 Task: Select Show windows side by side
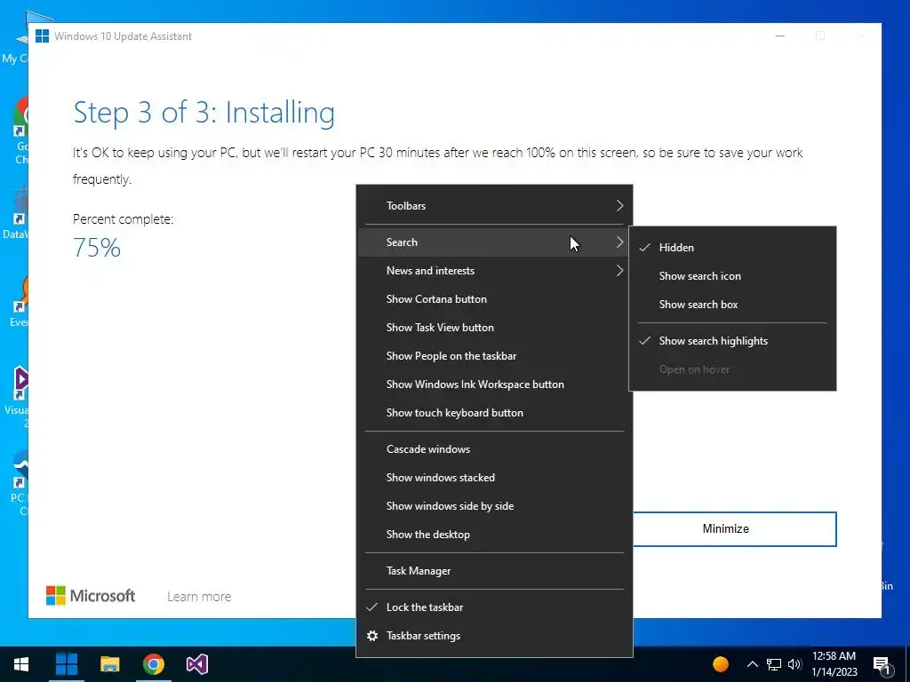point(494,506)
